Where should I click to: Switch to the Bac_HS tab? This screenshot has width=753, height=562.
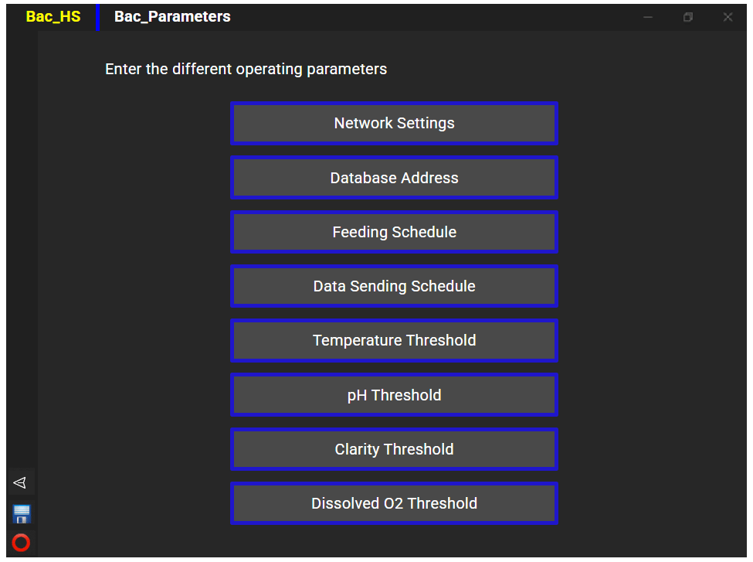(x=53, y=17)
